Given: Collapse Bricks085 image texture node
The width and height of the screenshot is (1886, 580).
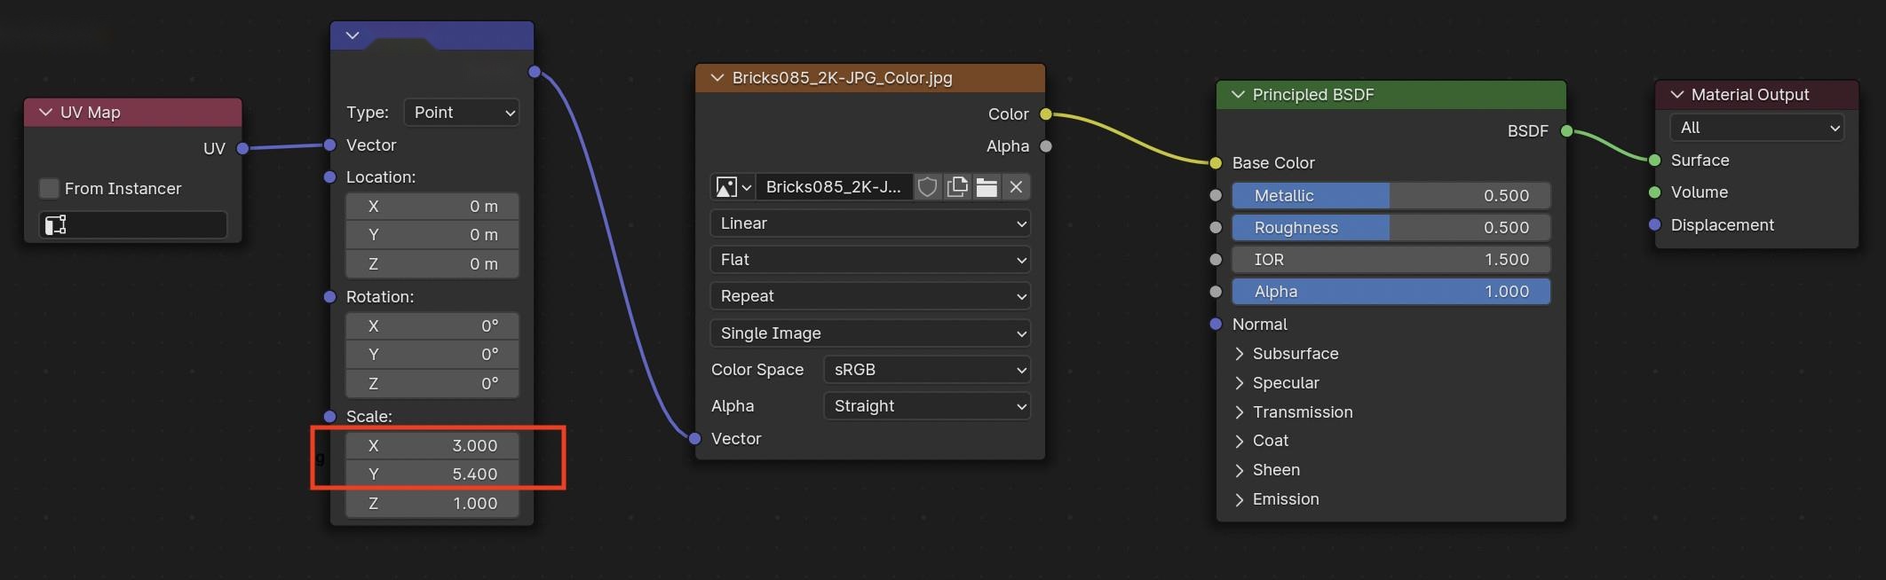Looking at the screenshot, I should [x=717, y=78].
